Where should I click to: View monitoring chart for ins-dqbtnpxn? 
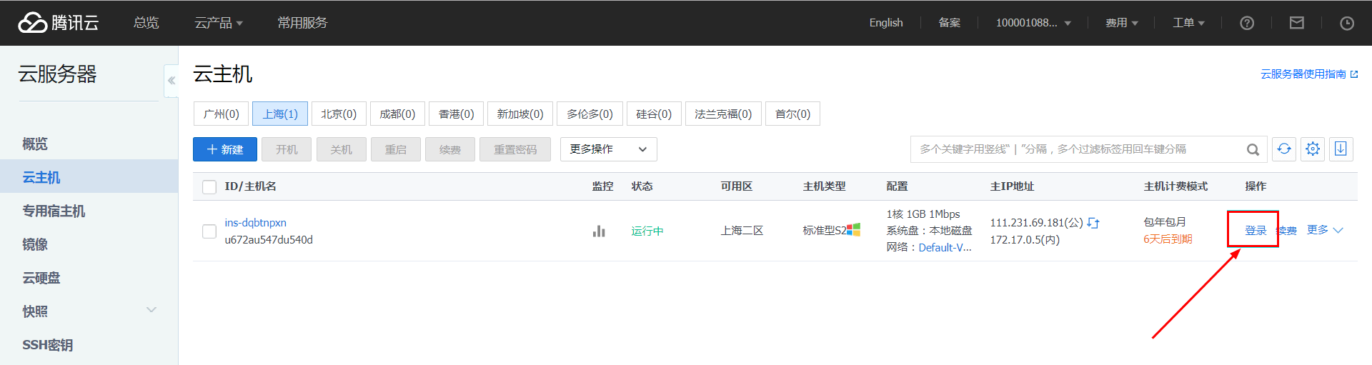(x=599, y=231)
